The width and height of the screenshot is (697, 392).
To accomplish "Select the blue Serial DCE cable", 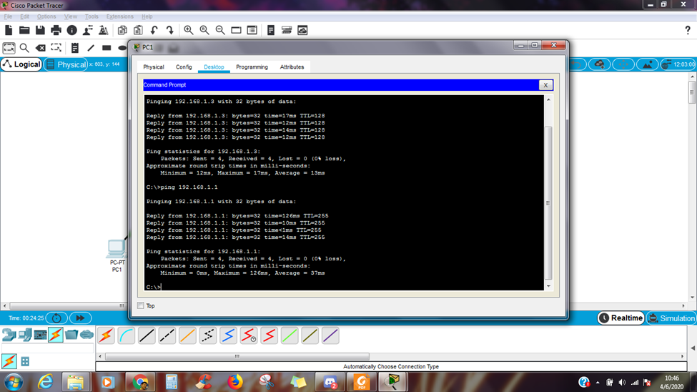I will tap(229, 335).
